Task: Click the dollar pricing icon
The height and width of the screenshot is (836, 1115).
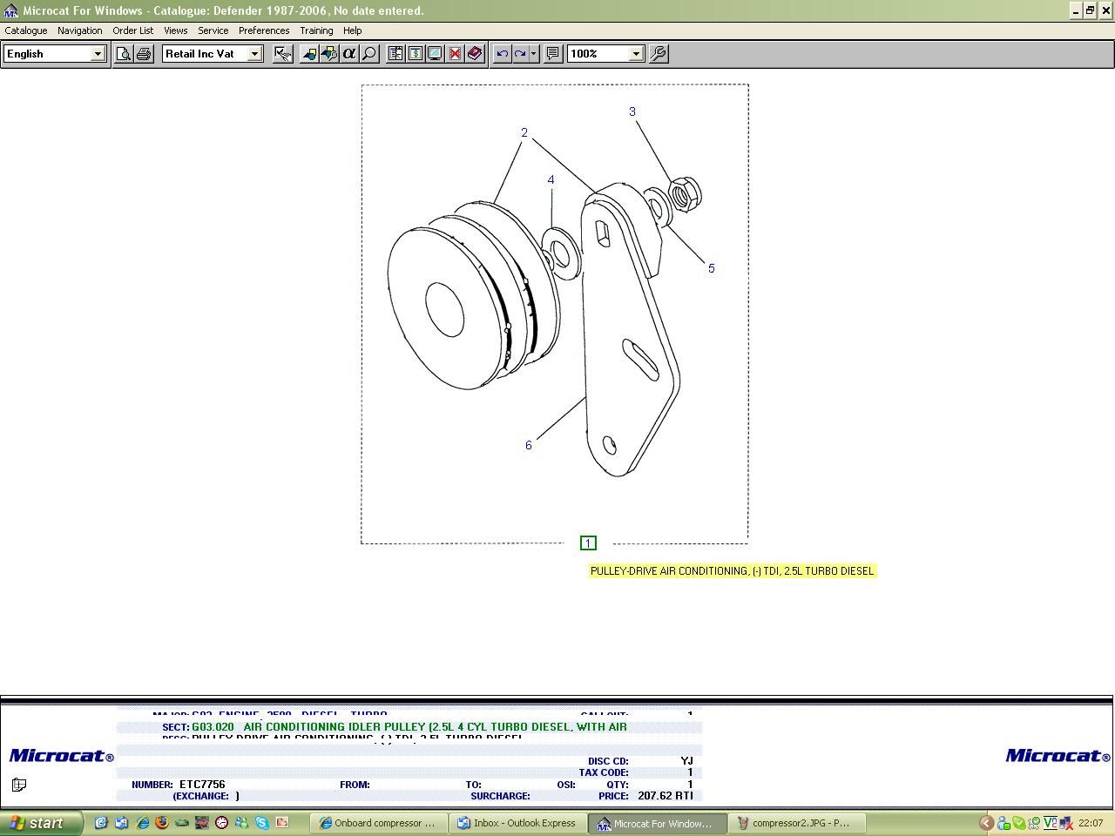Action: click(x=416, y=54)
